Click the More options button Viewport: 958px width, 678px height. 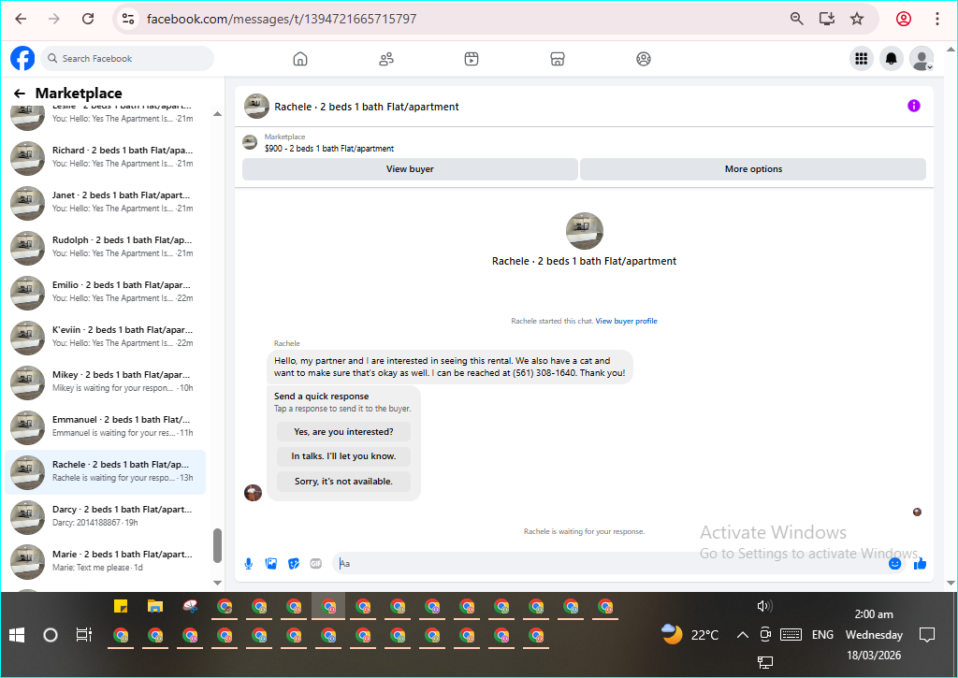[x=753, y=169]
